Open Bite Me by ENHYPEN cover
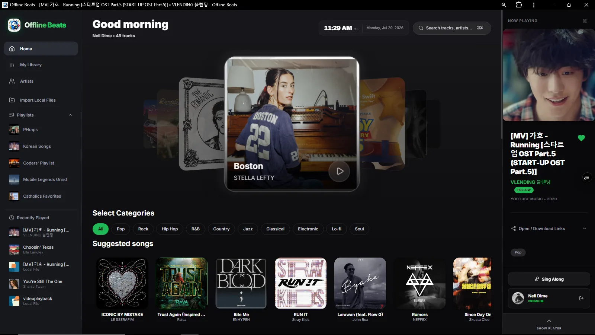 pos(241,283)
